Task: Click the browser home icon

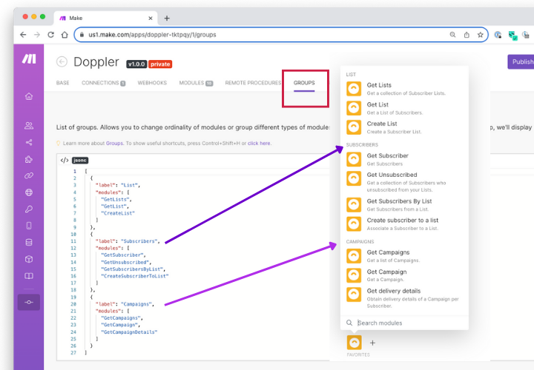Action: (65, 35)
